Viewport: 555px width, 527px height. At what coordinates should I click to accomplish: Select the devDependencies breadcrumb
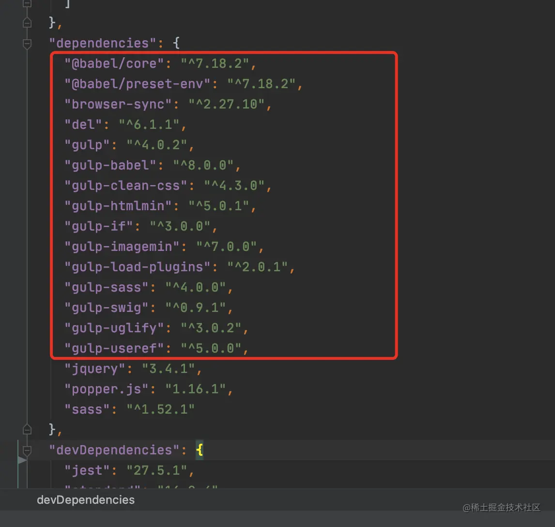tap(86, 500)
